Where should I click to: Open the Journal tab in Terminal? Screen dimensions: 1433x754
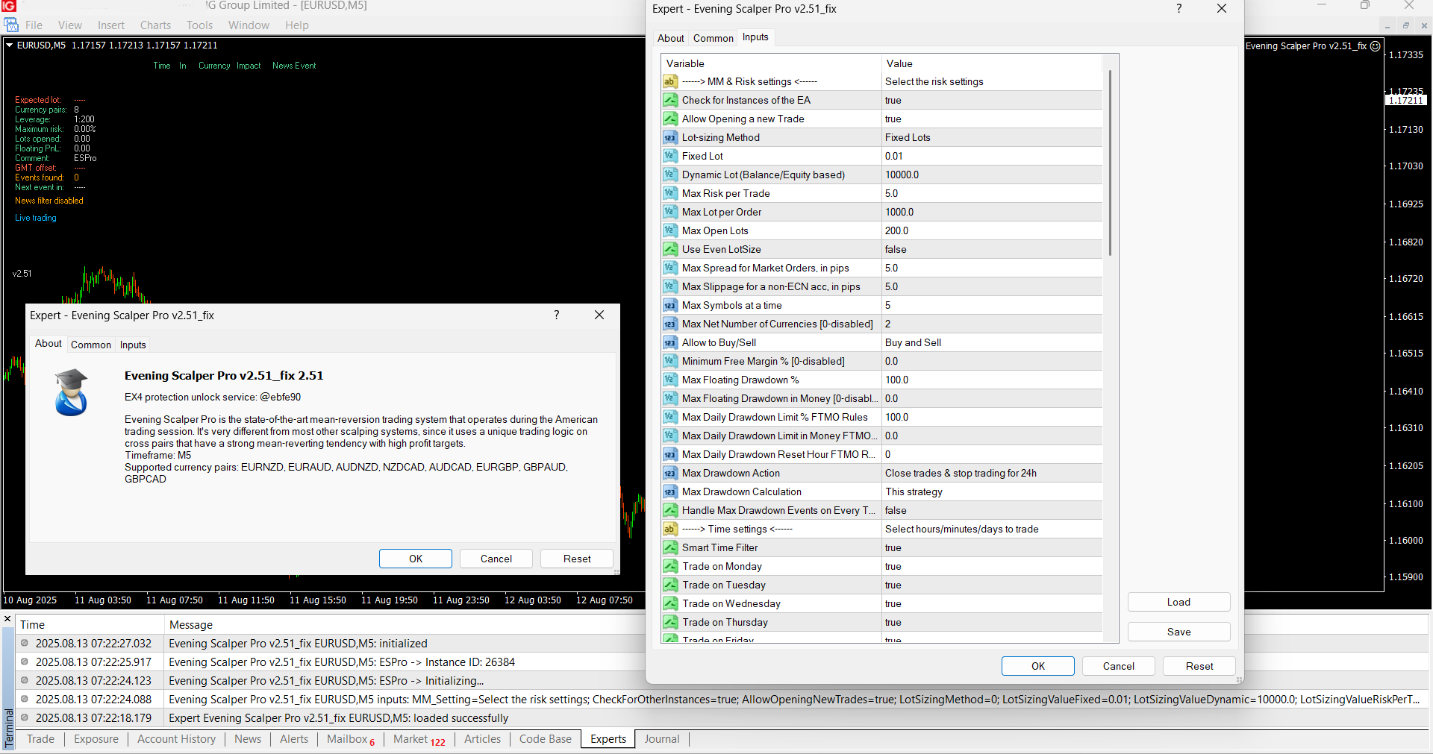(661, 739)
